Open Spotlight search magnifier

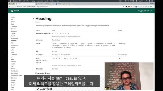coord(147,1)
